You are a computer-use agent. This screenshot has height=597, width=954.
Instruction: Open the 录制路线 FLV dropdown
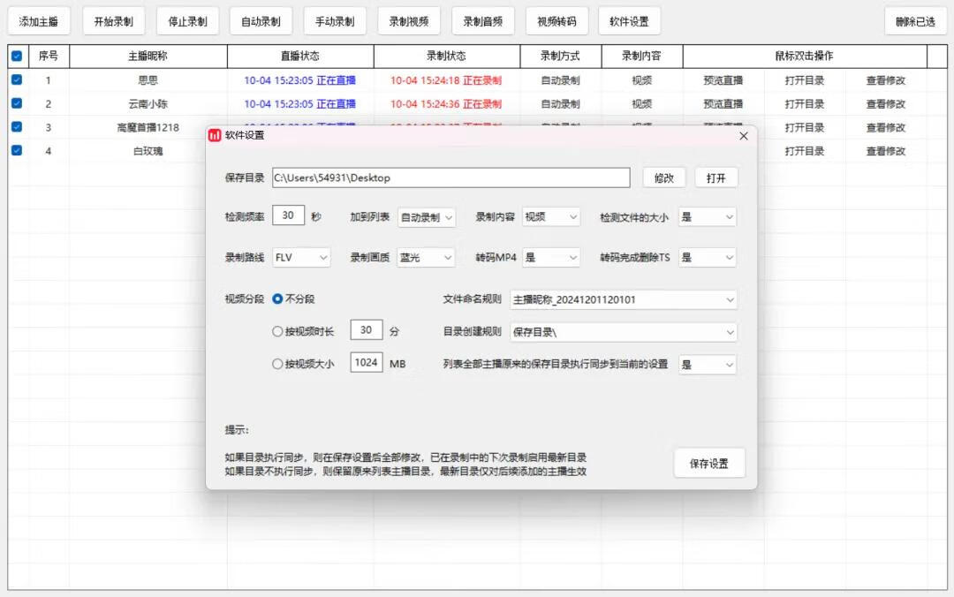[301, 256]
